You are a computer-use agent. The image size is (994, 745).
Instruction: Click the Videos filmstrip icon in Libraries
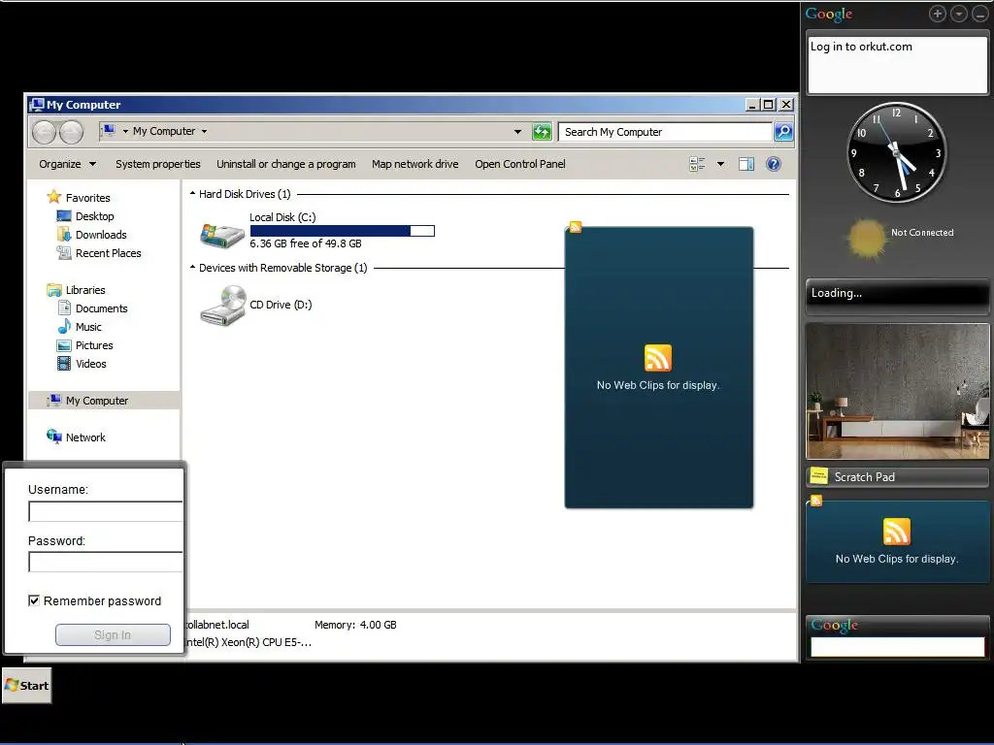point(64,364)
